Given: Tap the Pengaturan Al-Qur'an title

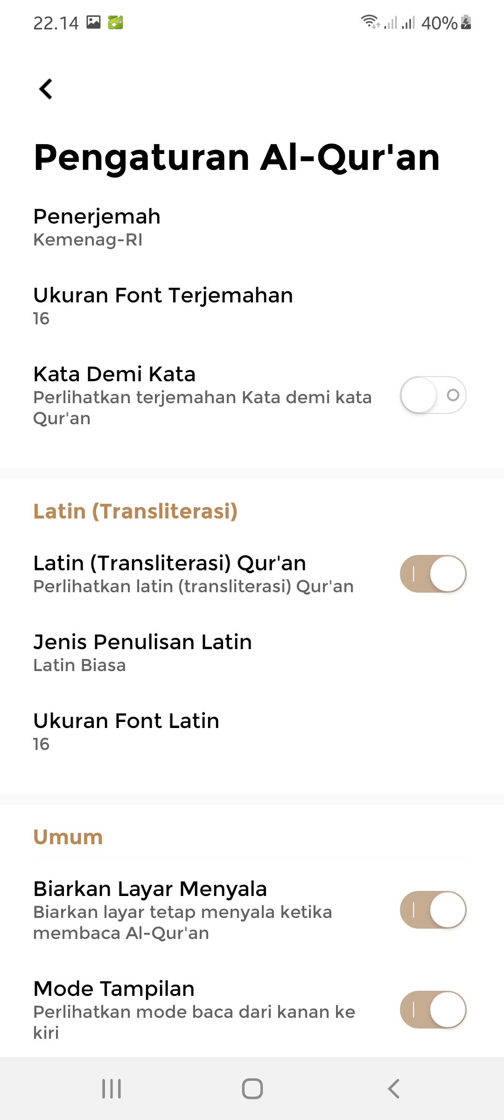Looking at the screenshot, I should 236,157.
